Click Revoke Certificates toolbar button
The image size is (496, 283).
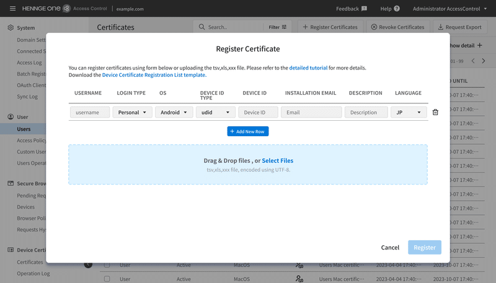click(x=397, y=27)
